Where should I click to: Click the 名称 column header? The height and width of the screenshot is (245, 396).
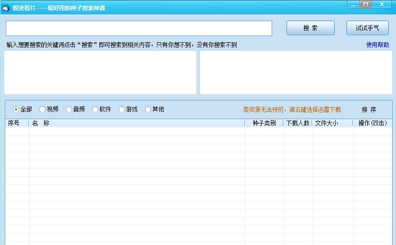coord(137,123)
